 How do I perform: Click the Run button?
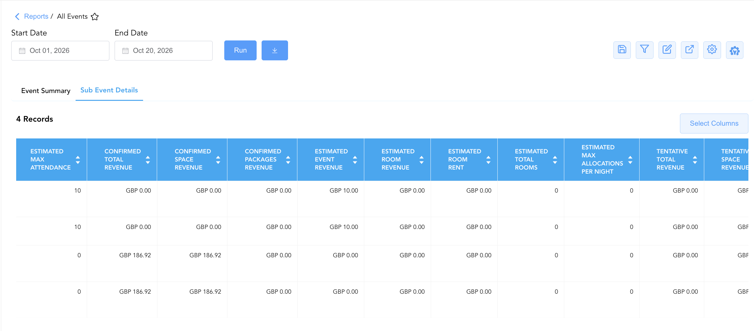coord(240,50)
